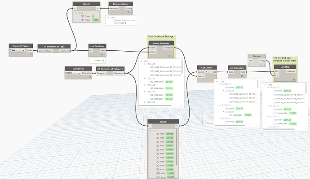310x180 pixels.
Task: Collapse [3] List in Room.Windows preview
Action: click(x=144, y=92)
